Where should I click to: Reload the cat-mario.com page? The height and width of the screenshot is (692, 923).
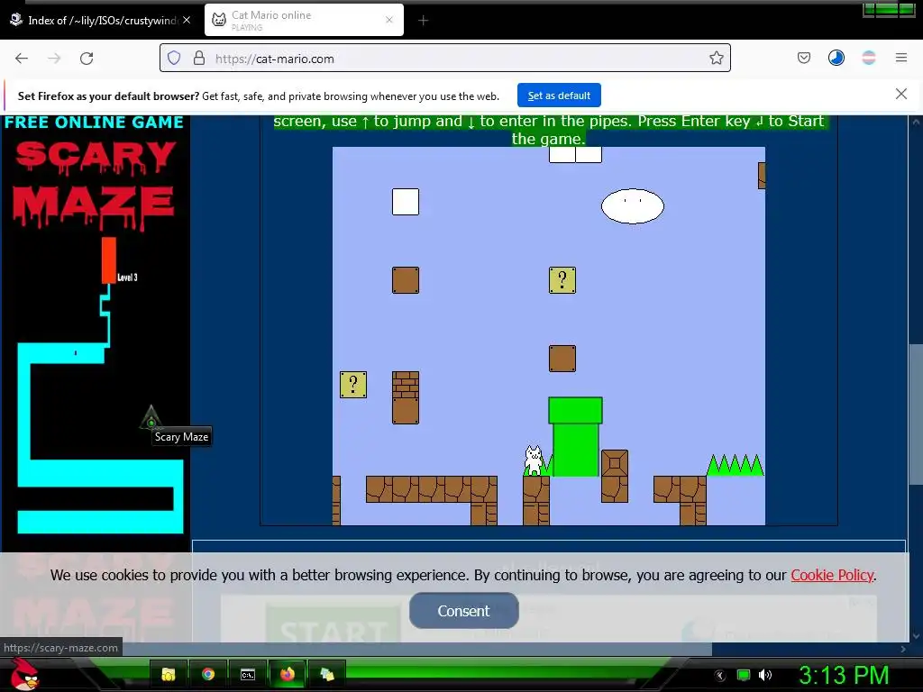point(87,59)
